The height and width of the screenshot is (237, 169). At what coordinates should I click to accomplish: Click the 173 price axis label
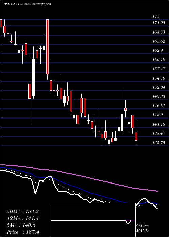coord(156,16)
